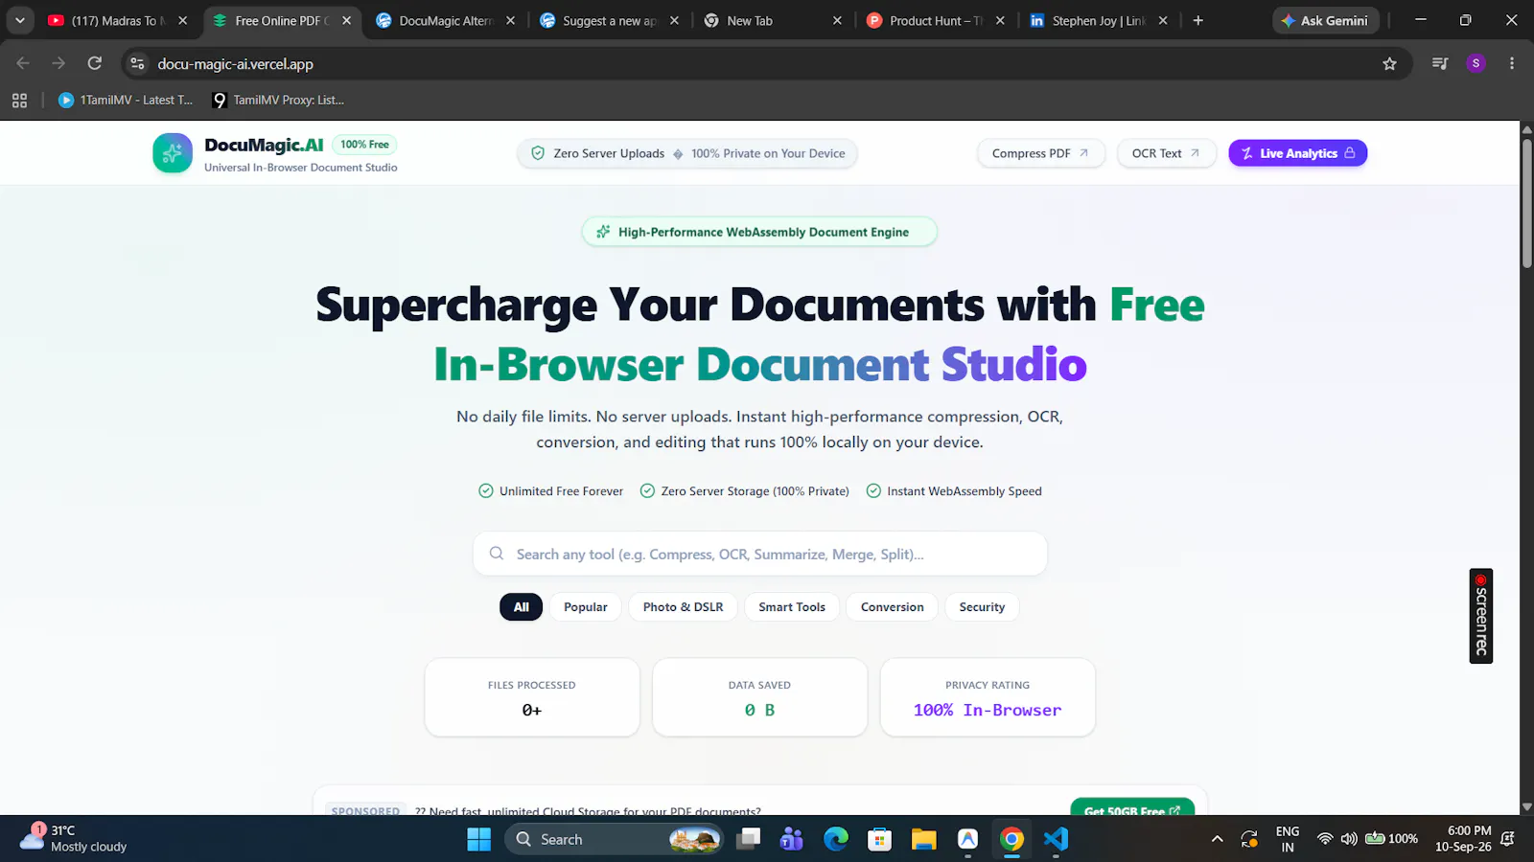Expand the system tray hidden icons chevron

[1218, 839]
